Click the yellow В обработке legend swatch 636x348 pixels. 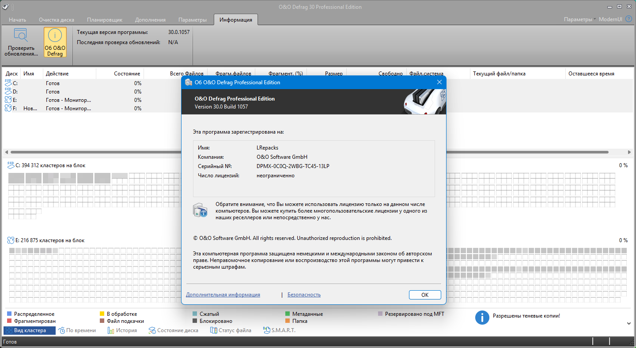pyautogui.click(x=102, y=314)
